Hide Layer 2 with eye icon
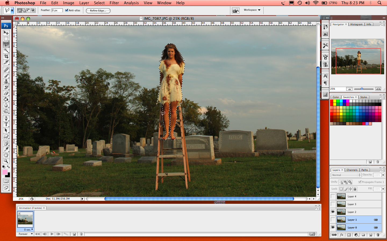The image size is (387, 241). (x=333, y=212)
